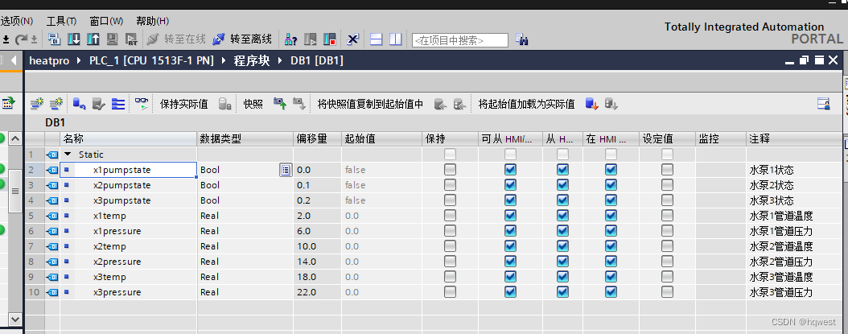Click the 快照 button
The image size is (848, 334).
tap(253, 104)
